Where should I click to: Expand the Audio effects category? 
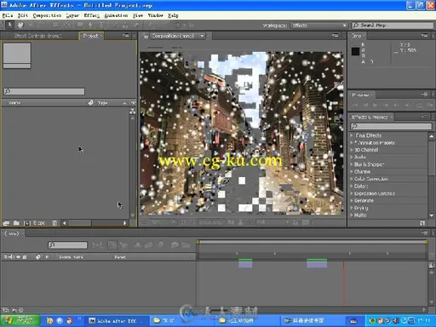[x=352, y=157]
